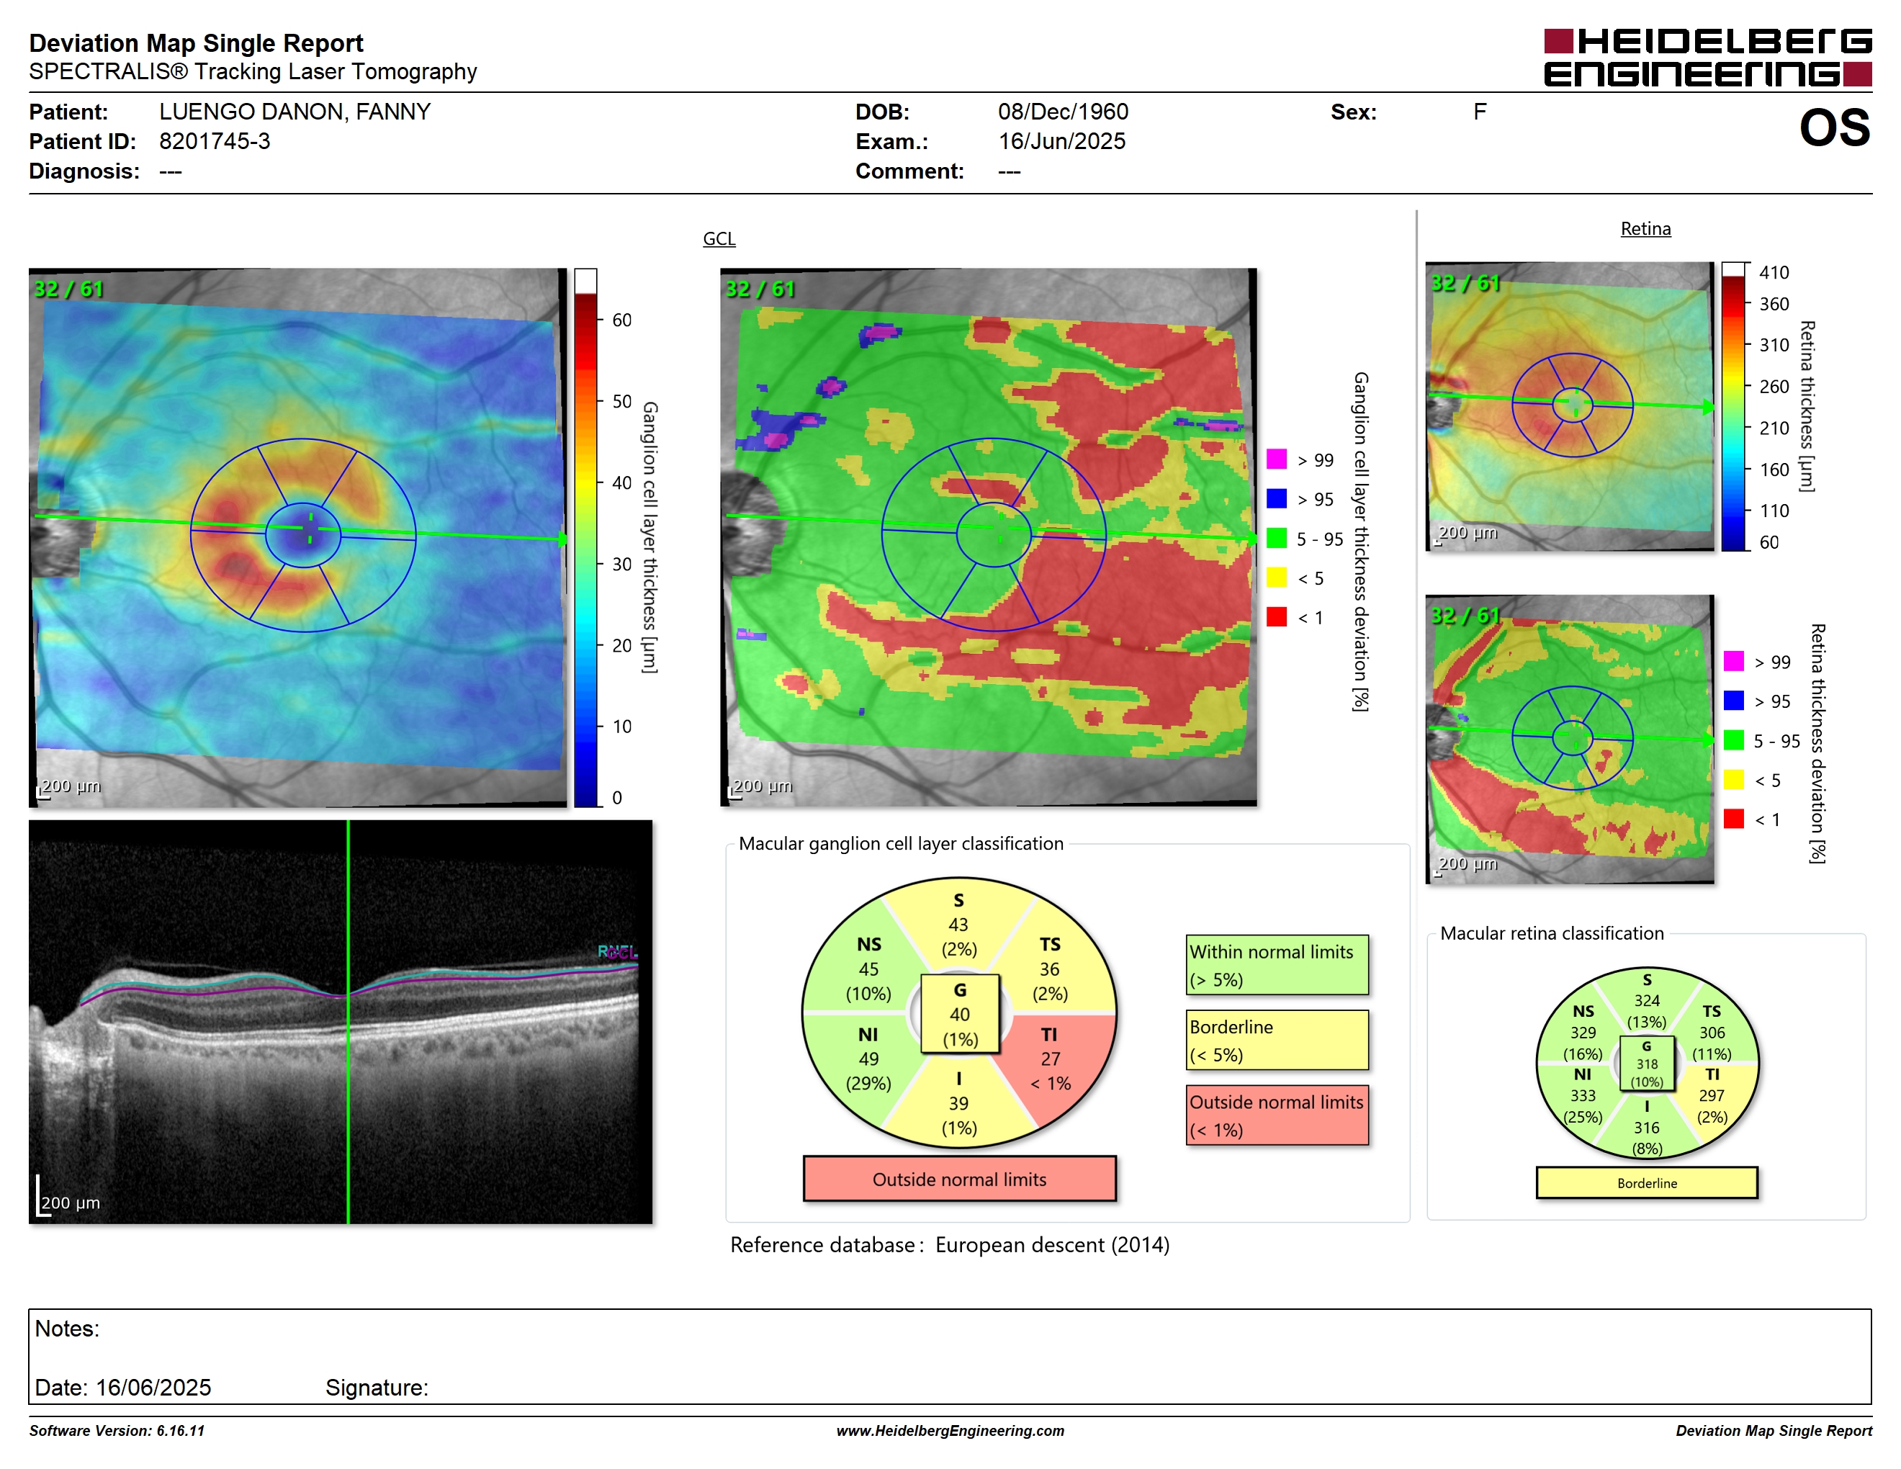Viewport: 1901px width, 1469px height.
Task: Click the NS 329 sector in retina chart
Action: click(x=1583, y=1033)
